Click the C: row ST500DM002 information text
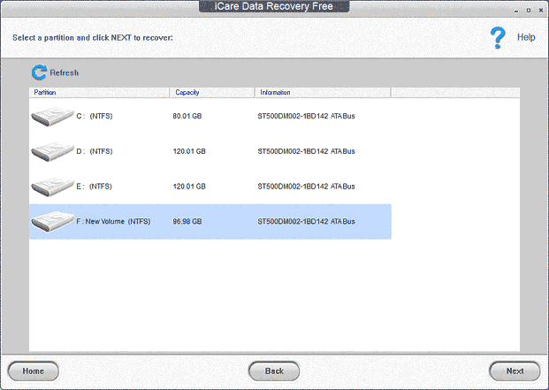This screenshot has width=549, height=390. point(306,116)
